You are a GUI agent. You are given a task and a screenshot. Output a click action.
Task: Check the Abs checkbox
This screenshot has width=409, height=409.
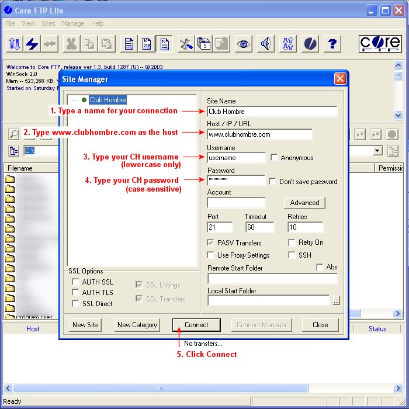coord(320,267)
